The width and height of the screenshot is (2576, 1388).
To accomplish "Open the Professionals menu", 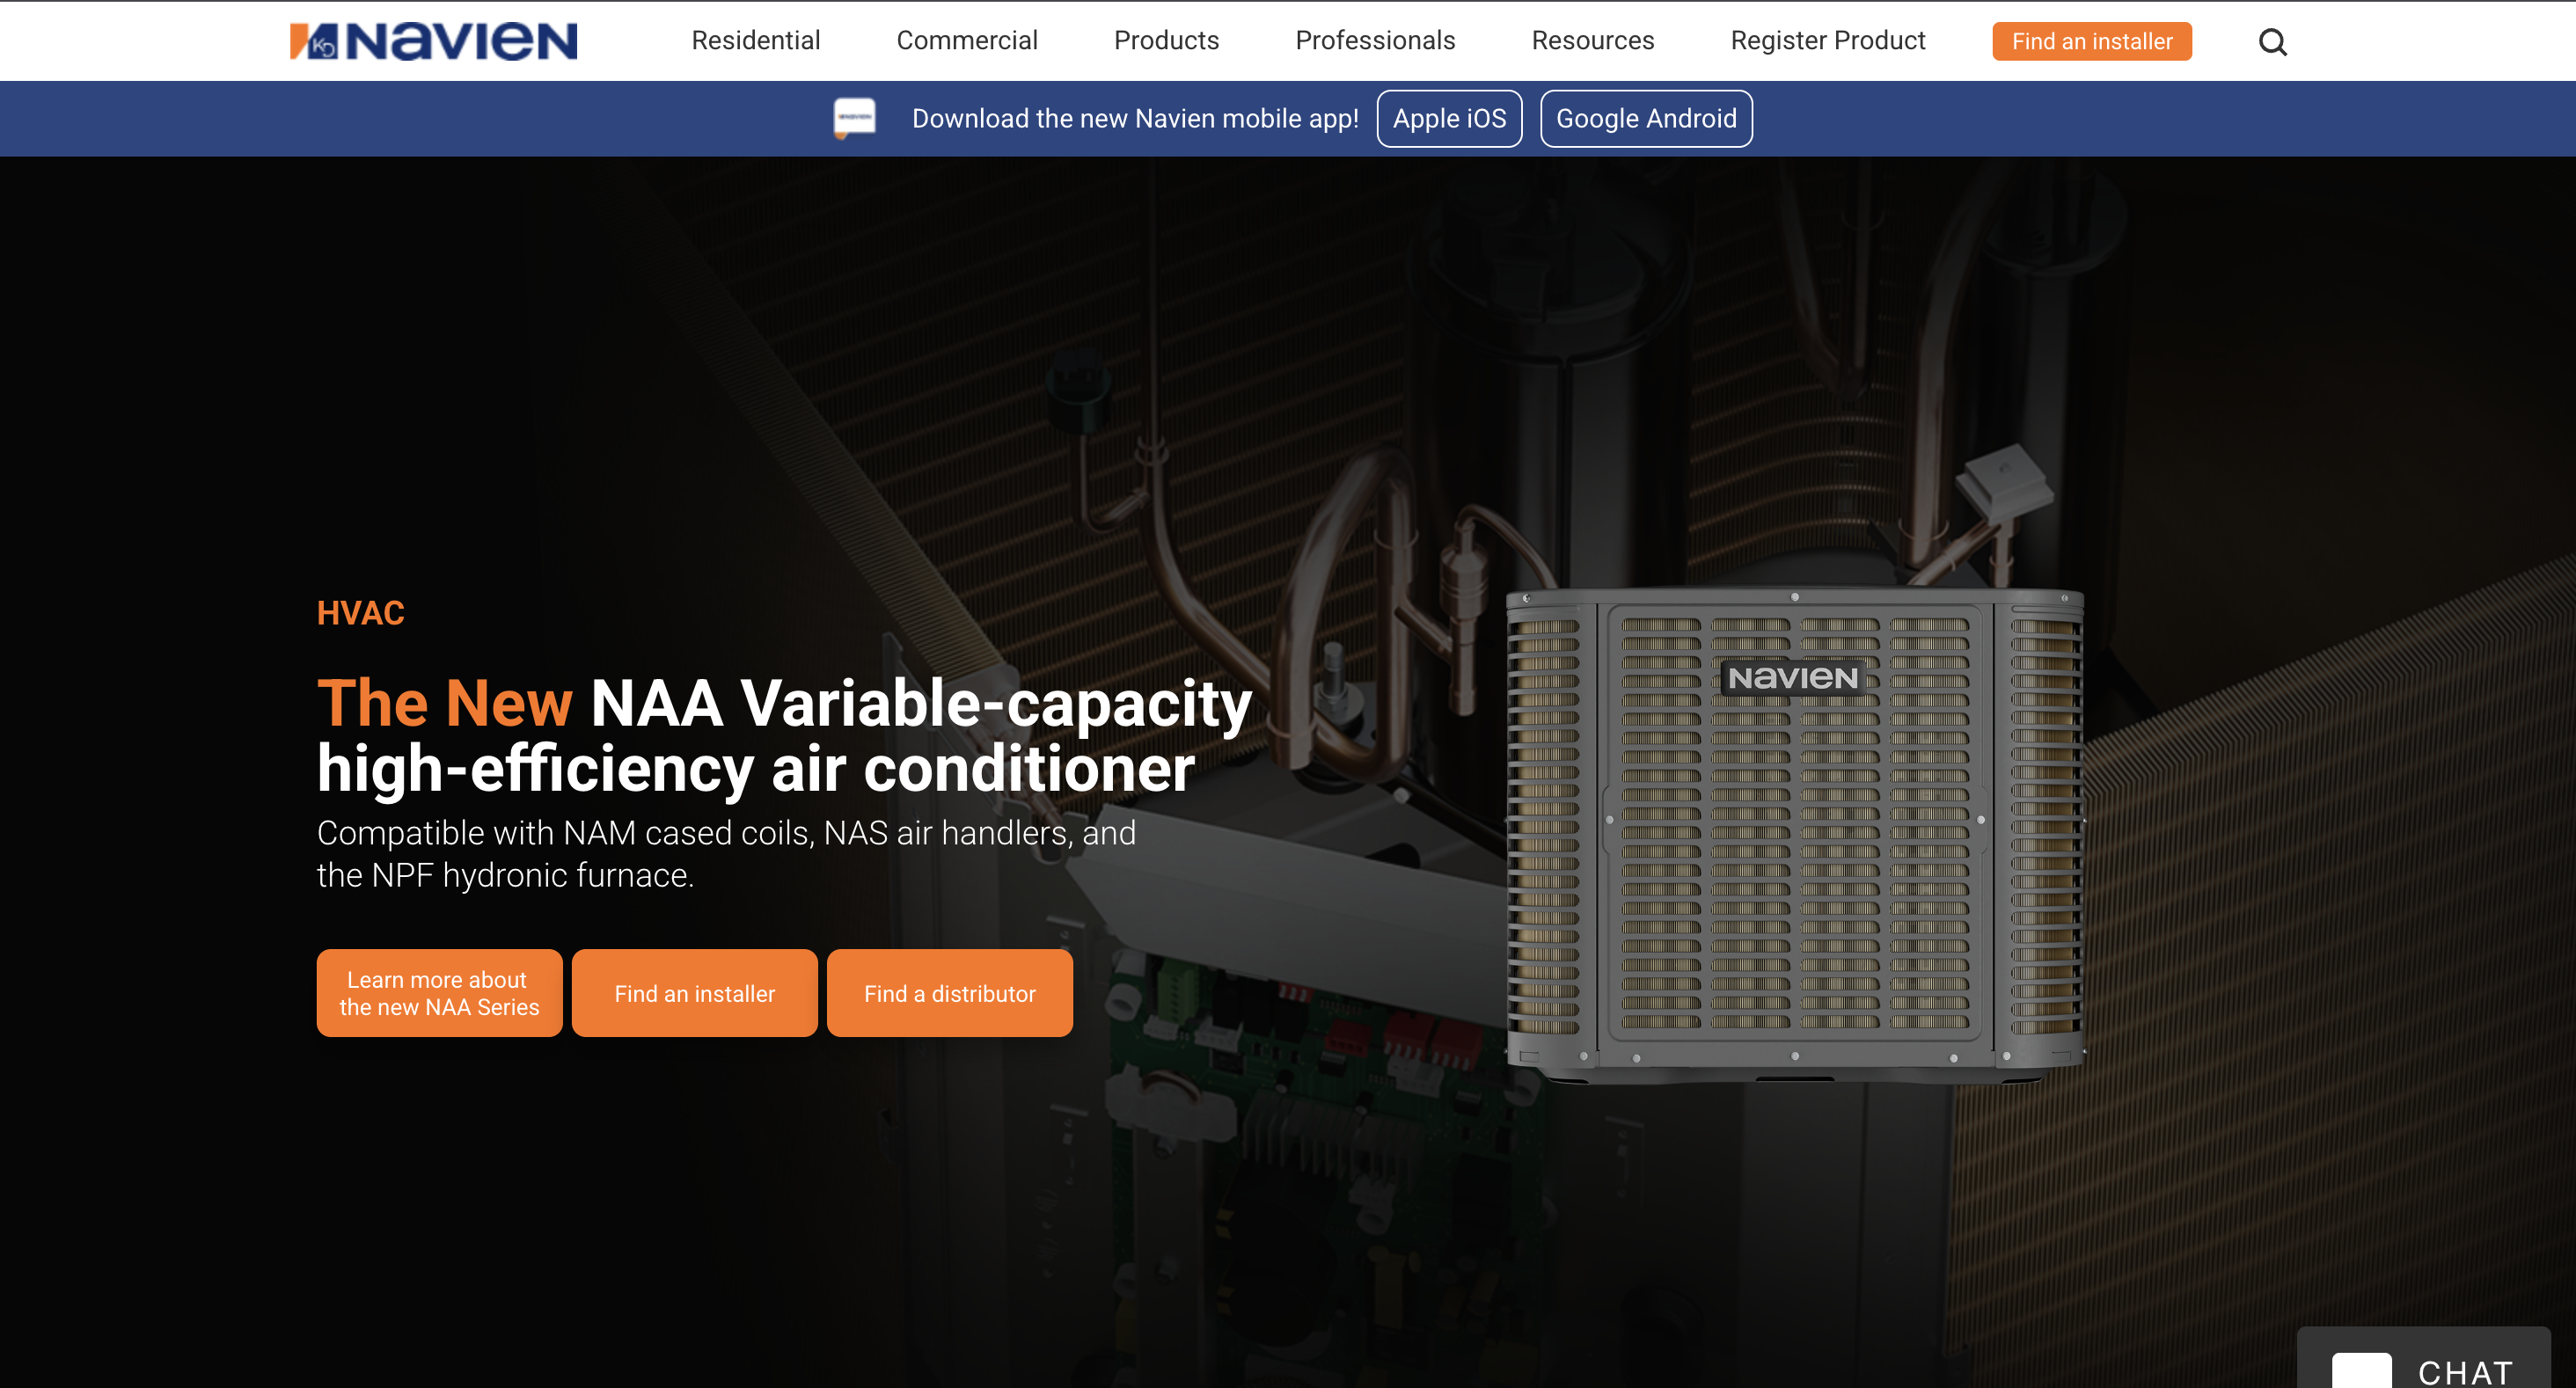I will click(1375, 41).
